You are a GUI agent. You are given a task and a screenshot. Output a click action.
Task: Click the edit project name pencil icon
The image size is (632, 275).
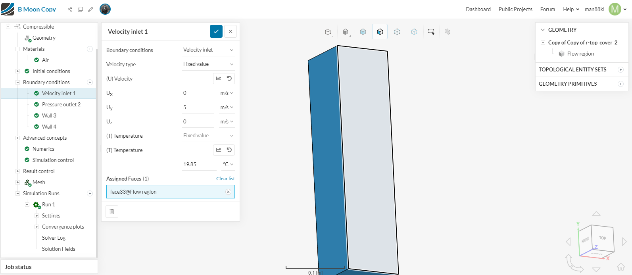tap(90, 9)
